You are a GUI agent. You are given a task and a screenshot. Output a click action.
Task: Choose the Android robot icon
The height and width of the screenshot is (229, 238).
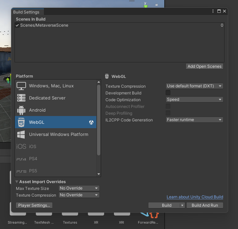pyautogui.click(x=21, y=110)
